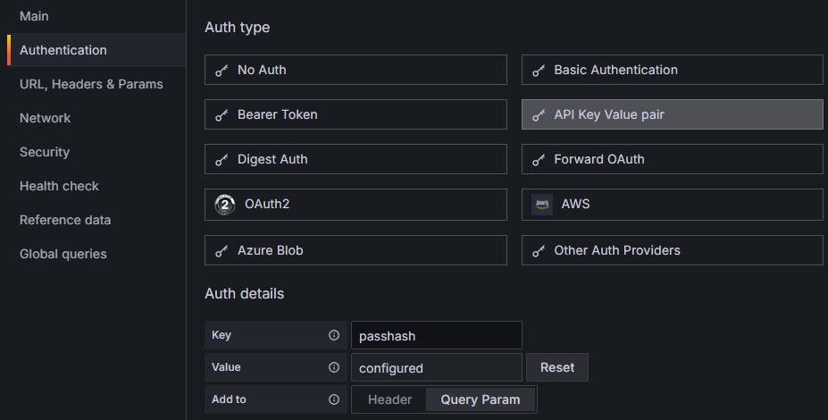Open the Health check section

(59, 186)
